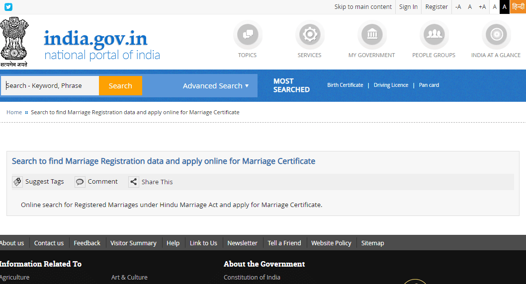Decrease font size with -A
Viewport: 526px width, 284px height.
tap(458, 6)
